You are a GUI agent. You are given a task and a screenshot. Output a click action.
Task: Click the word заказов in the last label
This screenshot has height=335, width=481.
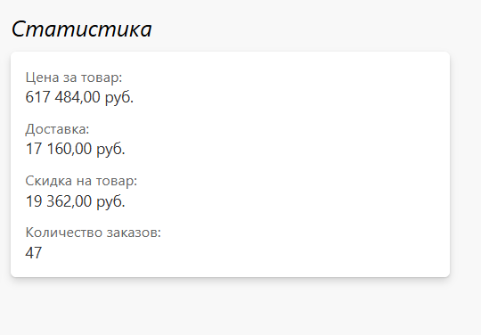pos(134,233)
